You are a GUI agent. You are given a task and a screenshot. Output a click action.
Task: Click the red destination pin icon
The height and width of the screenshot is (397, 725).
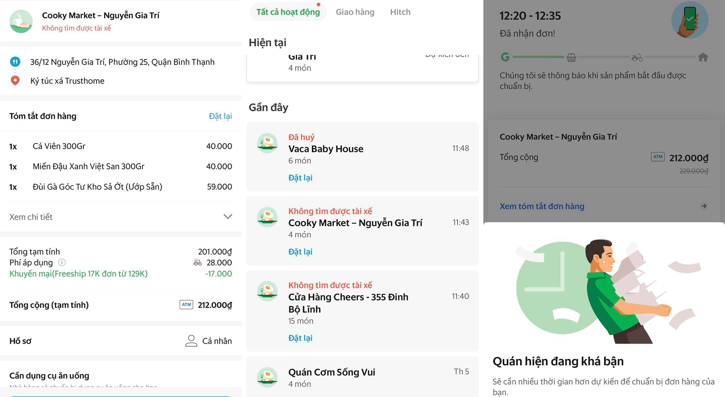15,80
